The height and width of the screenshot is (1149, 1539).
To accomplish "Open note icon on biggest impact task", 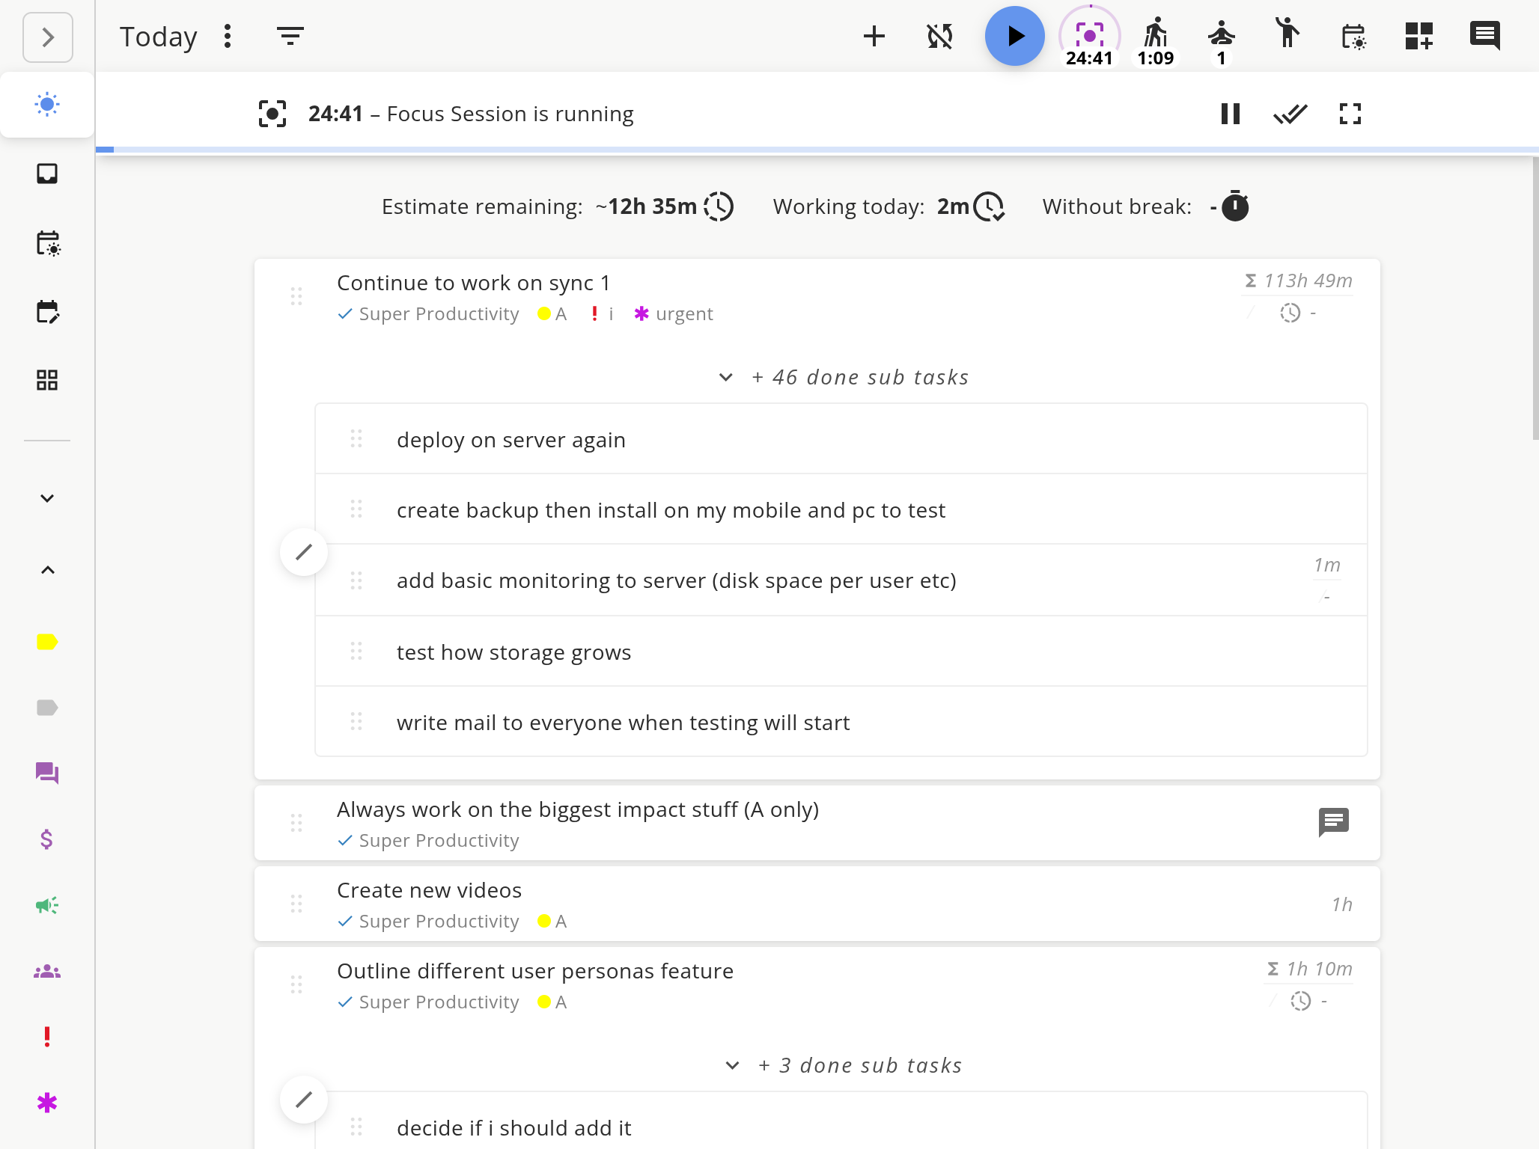I will click(1333, 822).
